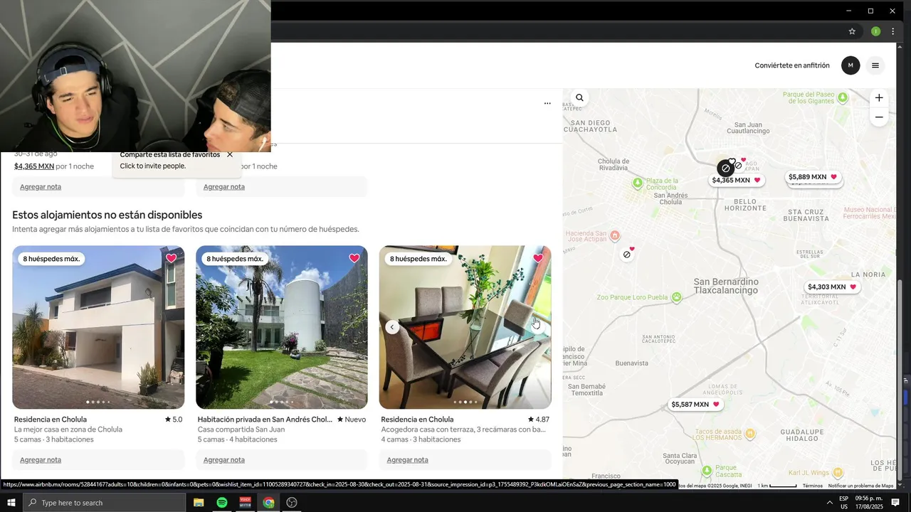
Task: Open OBS Studio from taskbar
Action: (292, 503)
